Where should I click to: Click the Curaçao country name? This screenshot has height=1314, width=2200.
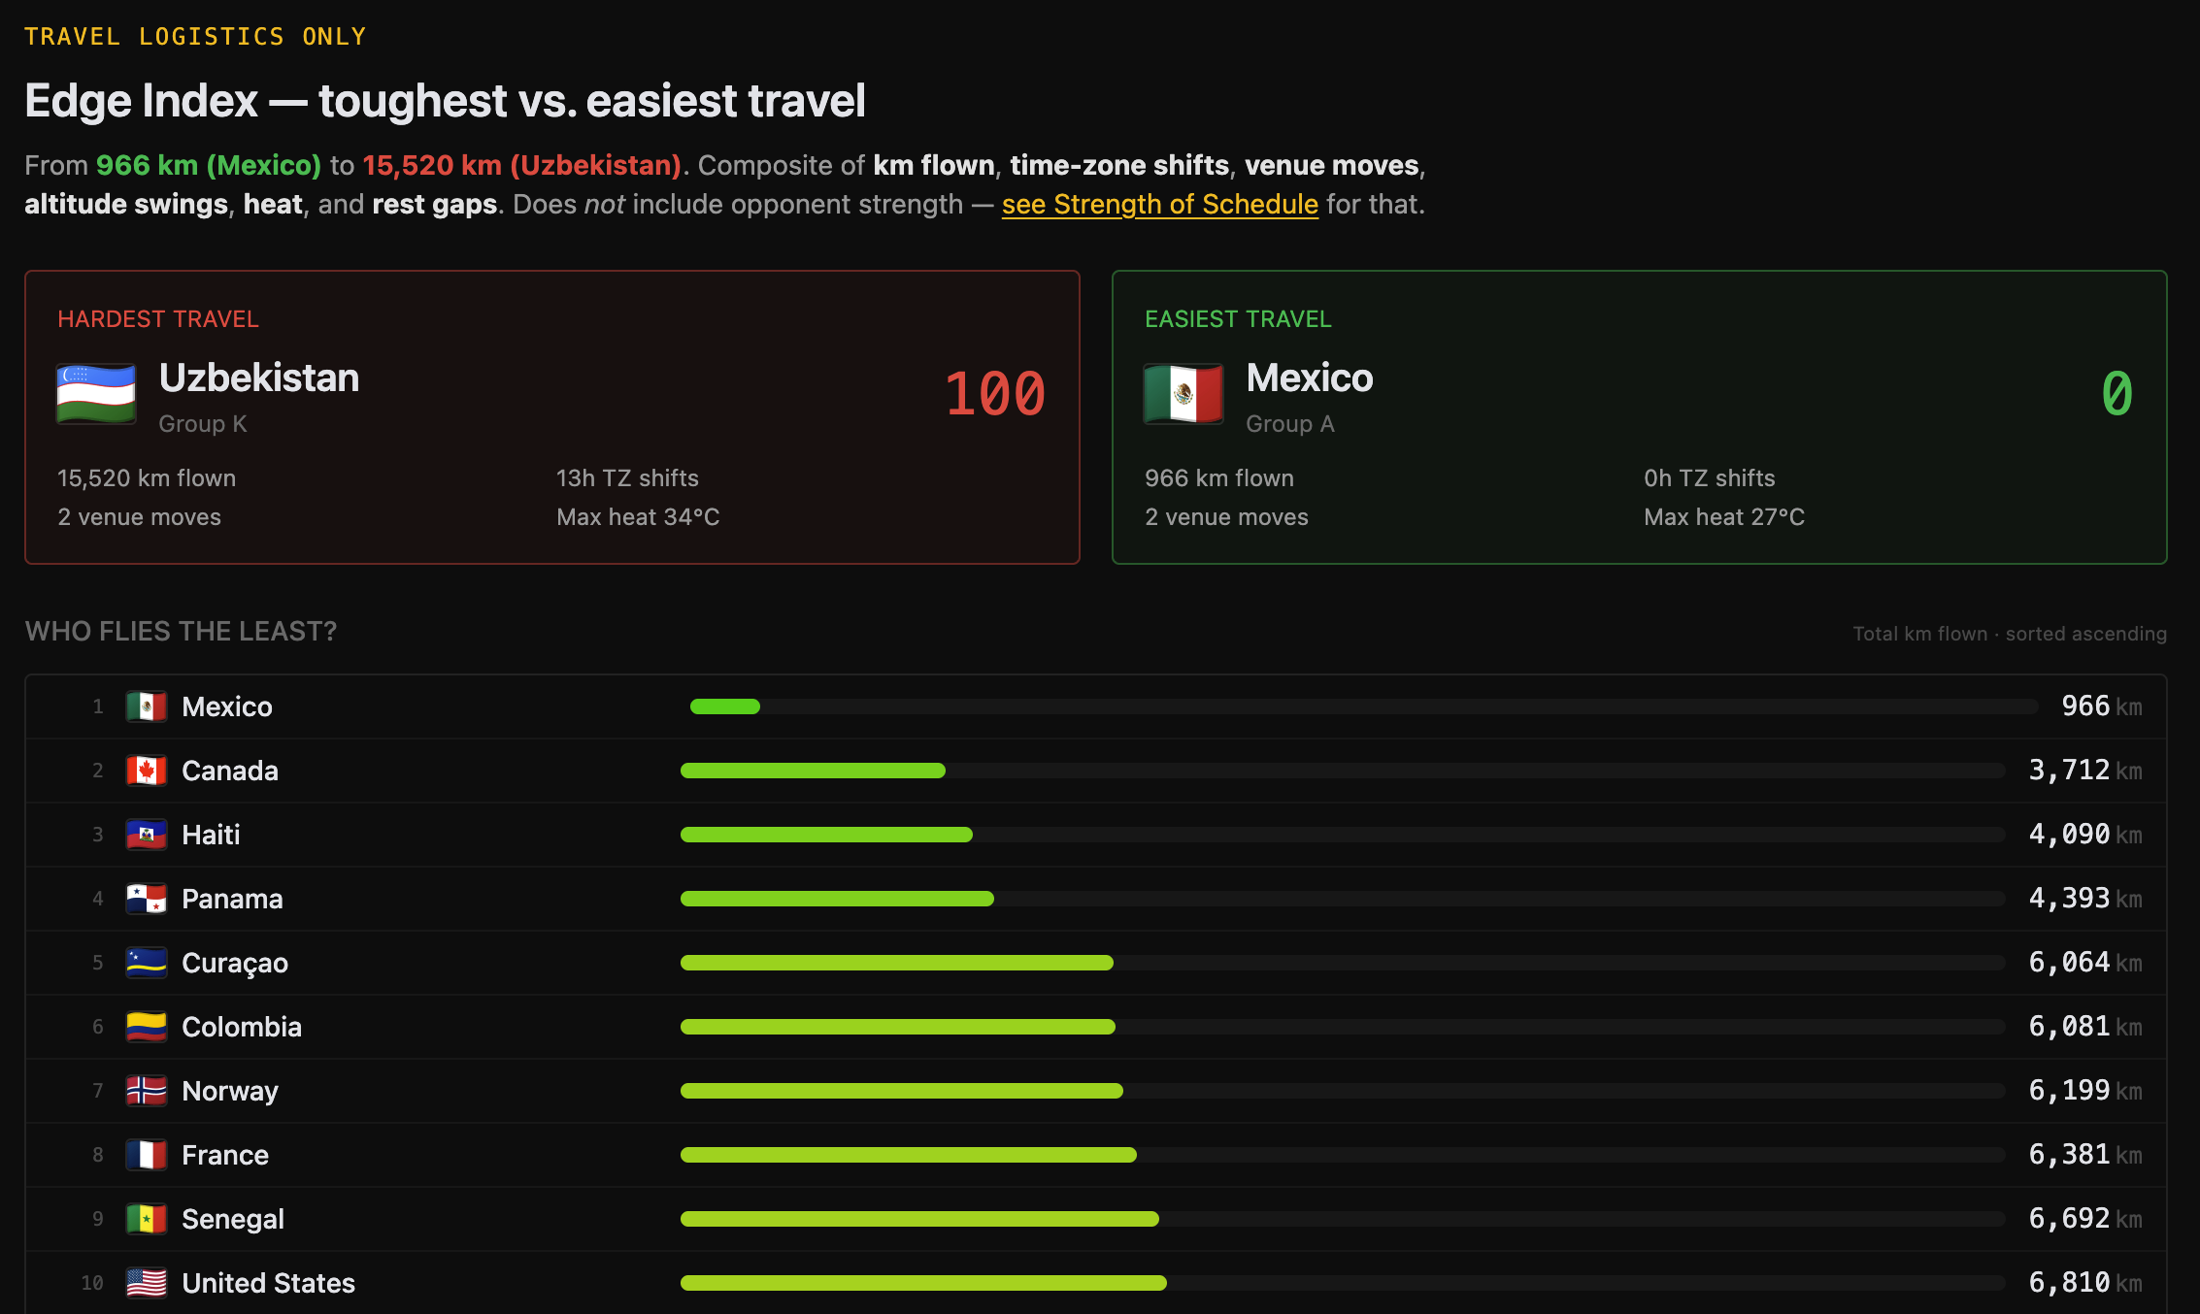click(235, 963)
